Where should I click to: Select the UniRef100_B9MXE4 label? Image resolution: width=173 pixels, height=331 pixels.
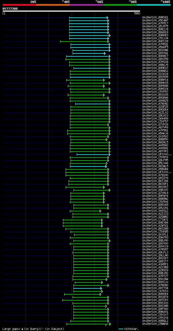tap(155, 294)
